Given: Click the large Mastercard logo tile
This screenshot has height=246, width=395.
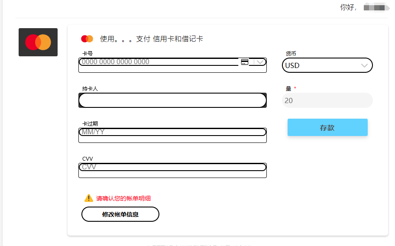Looking at the screenshot, I should coord(38,42).
